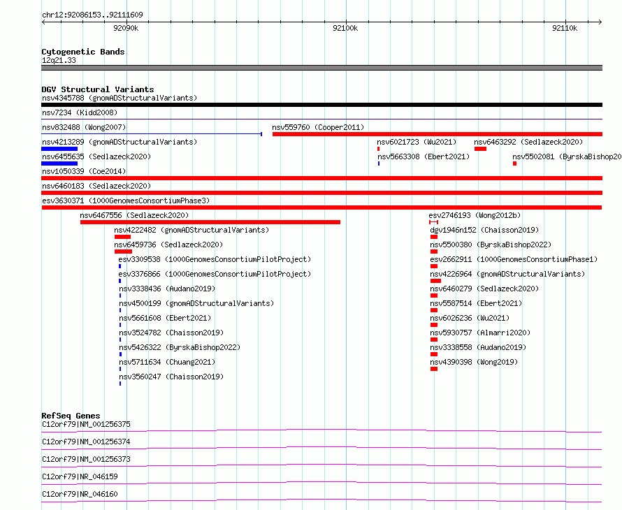Click the nsv4345788 gnomAD variant label

click(120, 98)
